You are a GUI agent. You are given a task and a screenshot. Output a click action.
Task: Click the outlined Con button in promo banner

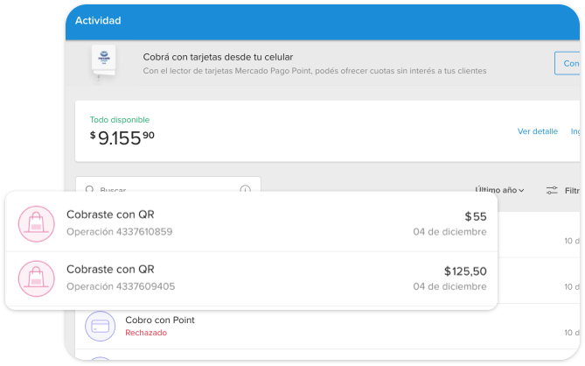tap(568, 64)
